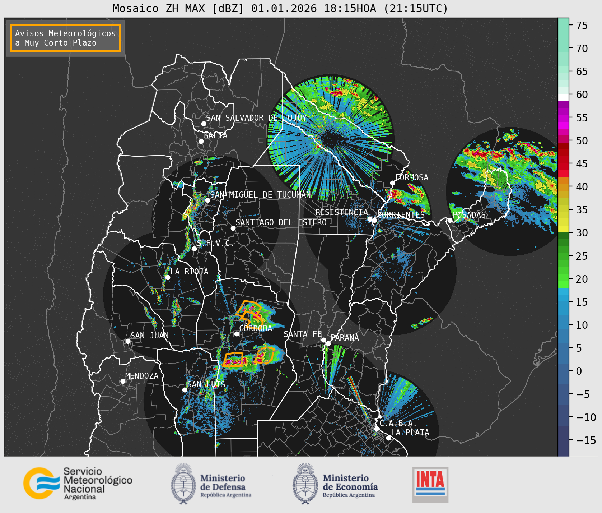Click the SAN JUAN label text
The image size is (602, 513).
tap(149, 336)
